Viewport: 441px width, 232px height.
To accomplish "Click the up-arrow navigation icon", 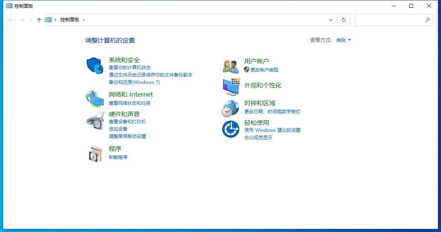I will [x=39, y=20].
